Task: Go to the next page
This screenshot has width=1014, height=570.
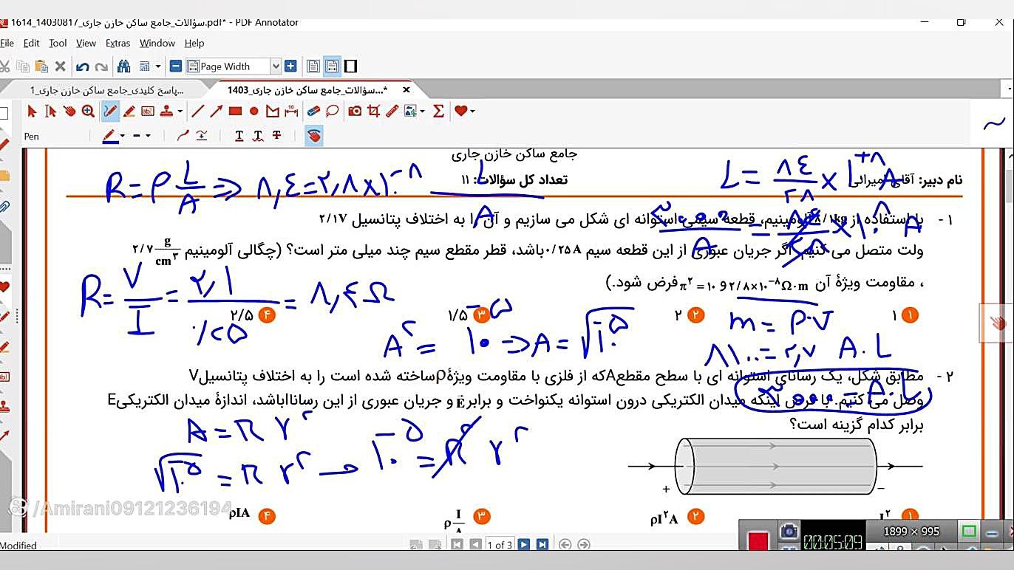Action: 523,545
